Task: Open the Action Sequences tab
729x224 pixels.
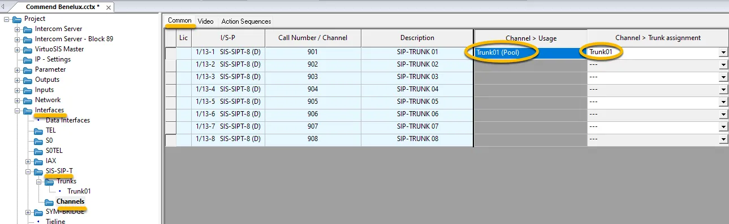Action: [246, 21]
